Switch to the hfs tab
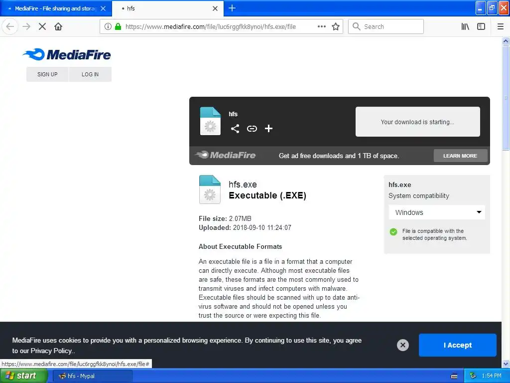Screen dimensions: 510x383 (x=167, y=8)
